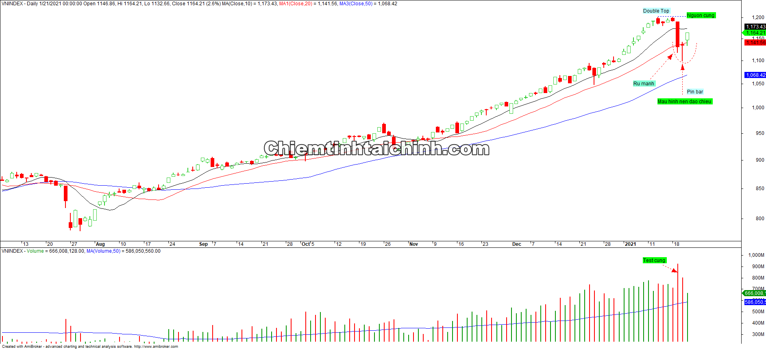Viewport: 766px width, 349px height.
Task: Click the Test cung volume annotation
Action: click(654, 260)
